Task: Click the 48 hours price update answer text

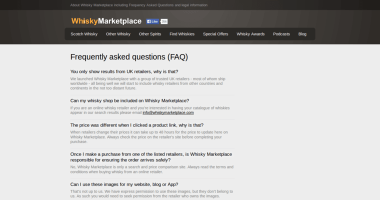Action: pyautogui.click(x=149, y=136)
